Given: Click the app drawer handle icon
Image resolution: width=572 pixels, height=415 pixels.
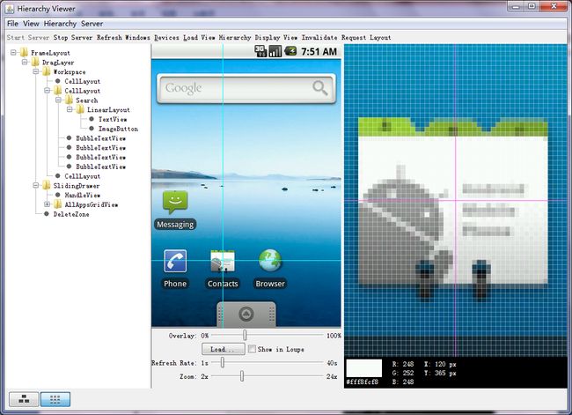Looking at the screenshot, I should tap(246, 314).
